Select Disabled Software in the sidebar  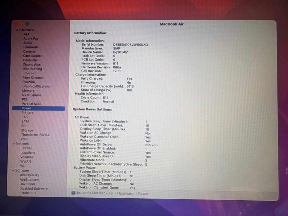(x=33, y=189)
